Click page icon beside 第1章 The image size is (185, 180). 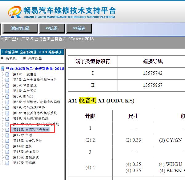[7, 74]
